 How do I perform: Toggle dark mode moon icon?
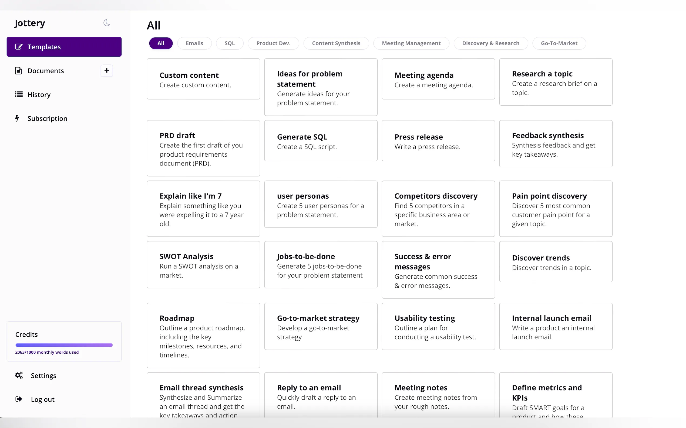107,23
